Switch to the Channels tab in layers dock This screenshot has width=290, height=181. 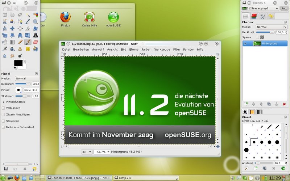coord(254,16)
